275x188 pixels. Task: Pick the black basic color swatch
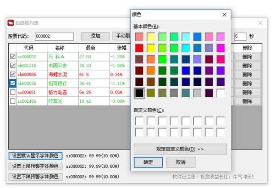click(139, 93)
